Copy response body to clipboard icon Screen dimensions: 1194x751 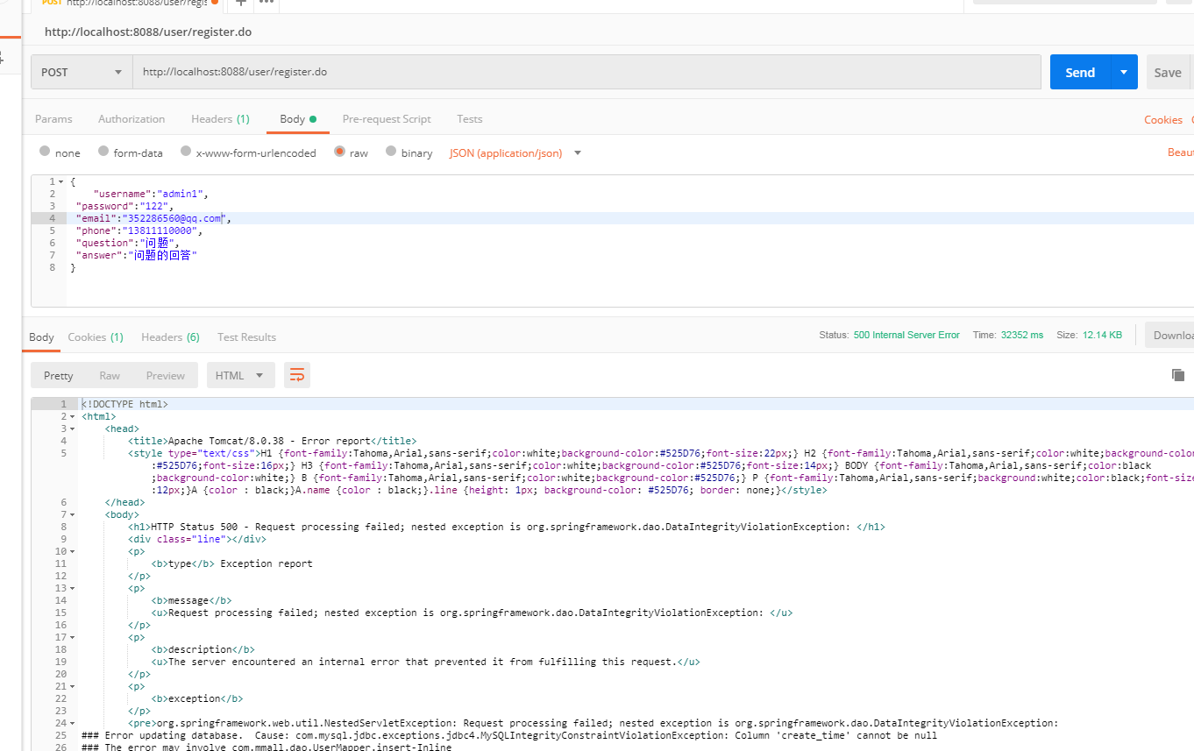pyautogui.click(x=1178, y=375)
